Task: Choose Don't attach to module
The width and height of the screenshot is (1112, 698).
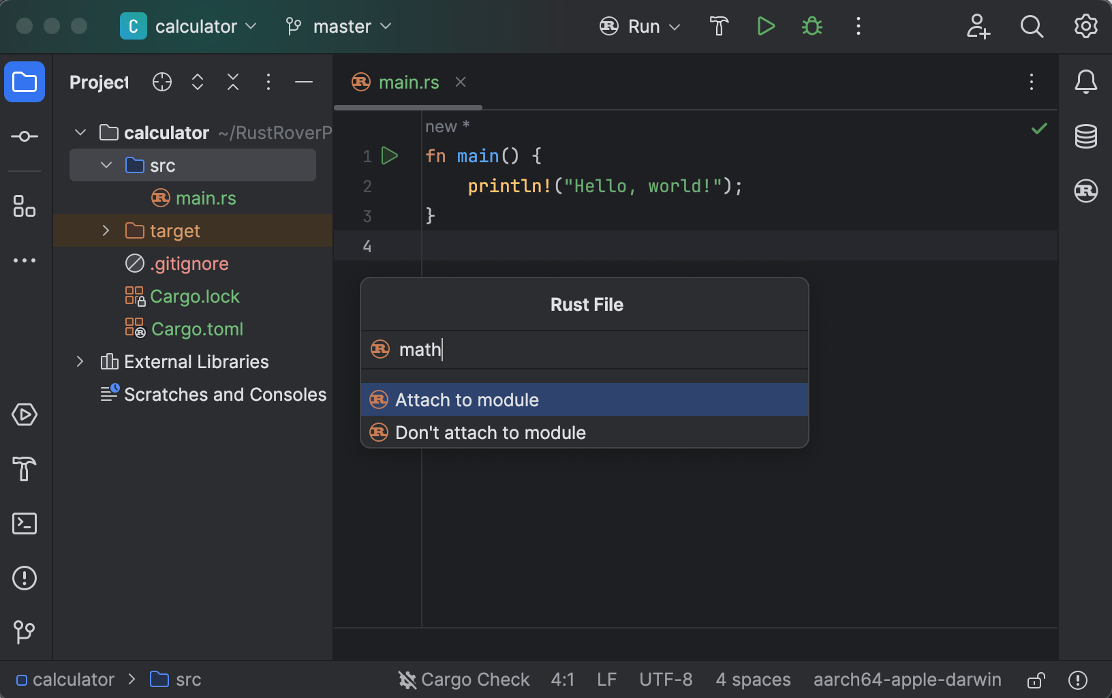Action: [x=585, y=432]
